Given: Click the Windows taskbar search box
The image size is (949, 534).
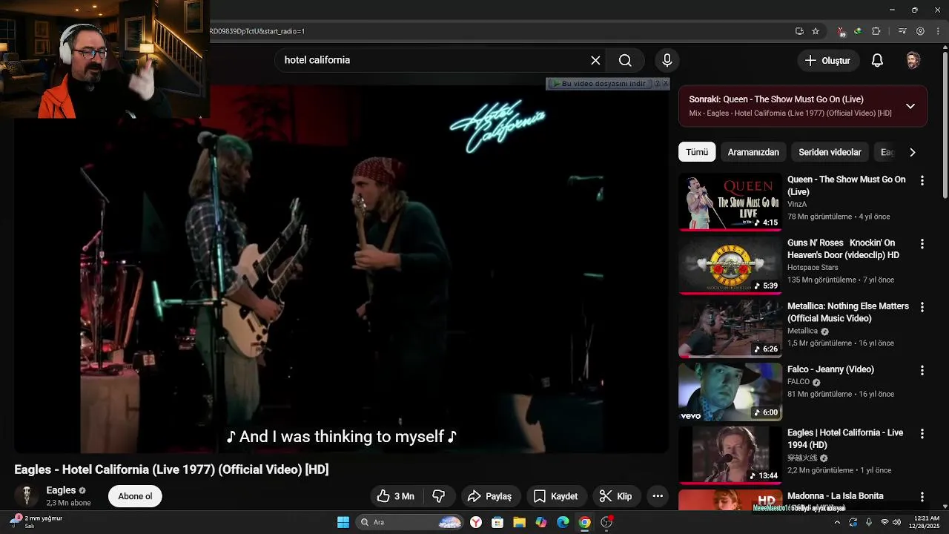Looking at the screenshot, I should point(409,522).
